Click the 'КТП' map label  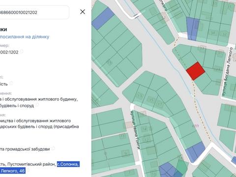[195, 126]
